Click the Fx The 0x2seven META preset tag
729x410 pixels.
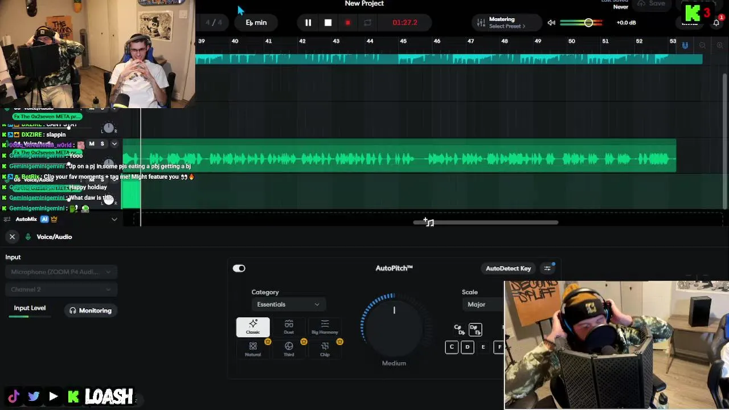(x=47, y=117)
